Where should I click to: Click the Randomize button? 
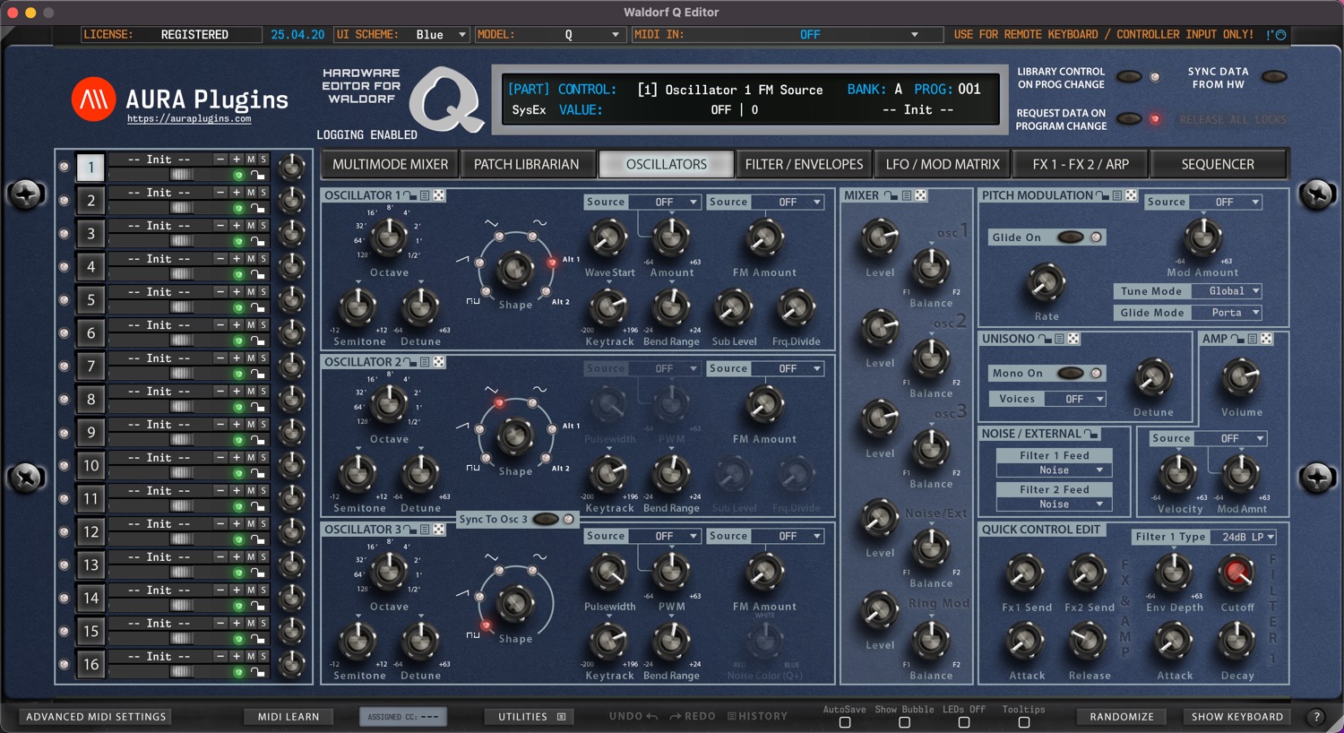1122,717
